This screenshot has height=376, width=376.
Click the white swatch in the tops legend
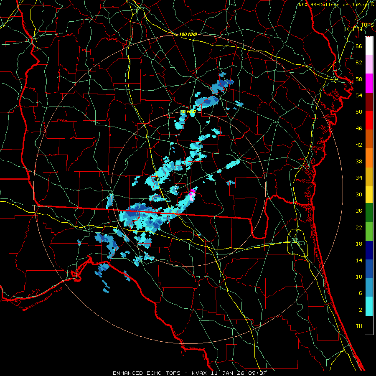click(369, 46)
